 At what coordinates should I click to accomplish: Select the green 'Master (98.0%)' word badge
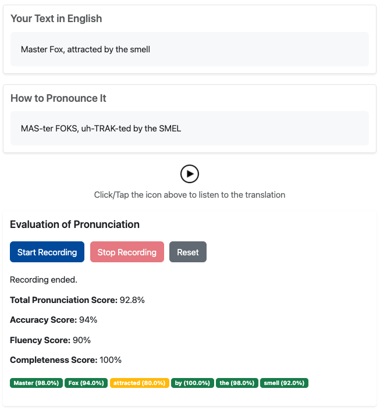(x=36, y=383)
